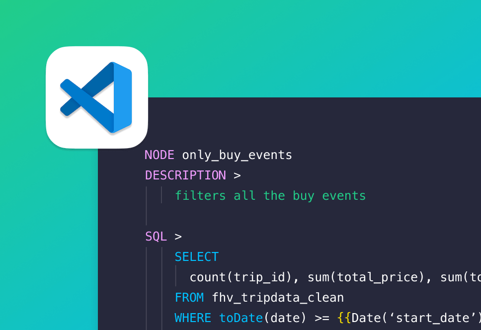The image size is (481, 330).
Task: Click the > symbol after SQL
Action: 178,237
